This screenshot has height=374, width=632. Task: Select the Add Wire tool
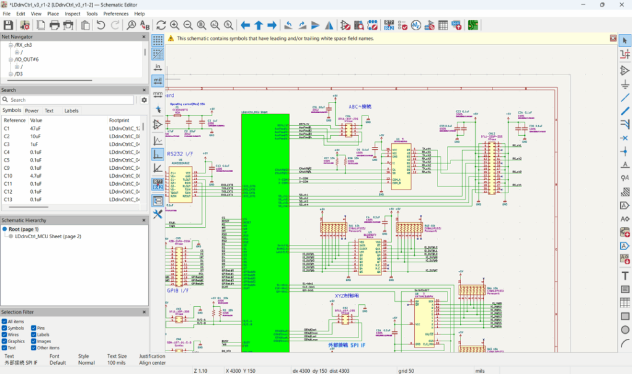coord(625,98)
